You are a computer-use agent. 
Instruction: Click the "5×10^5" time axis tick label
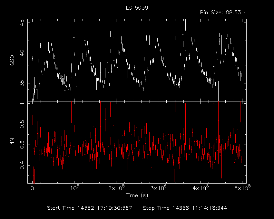tap(242, 187)
